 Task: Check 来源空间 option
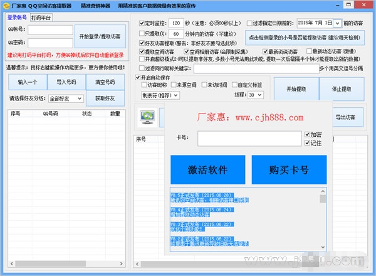point(174,85)
